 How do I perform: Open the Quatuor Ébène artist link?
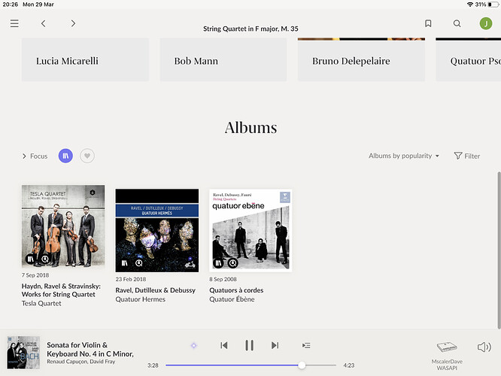[x=232, y=299]
